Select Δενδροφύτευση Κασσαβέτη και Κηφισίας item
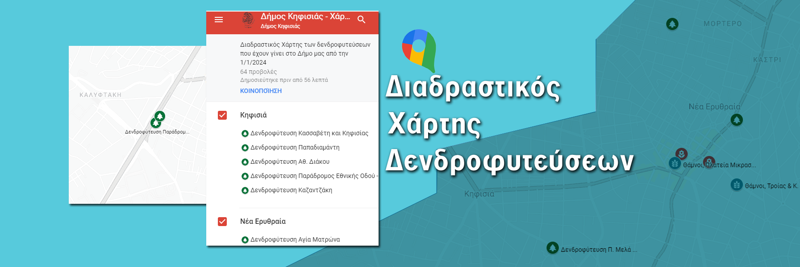The image size is (800, 267). 309,133
